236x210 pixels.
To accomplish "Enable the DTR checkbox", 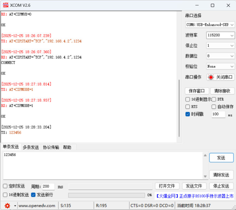I will pos(214,99).
